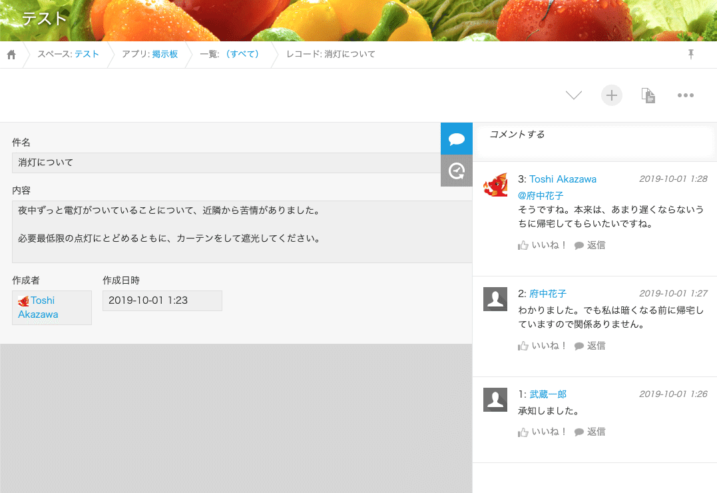Switch to the change history clock tab
Image resolution: width=717 pixels, height=493 pixels.
tap(456, 171)
